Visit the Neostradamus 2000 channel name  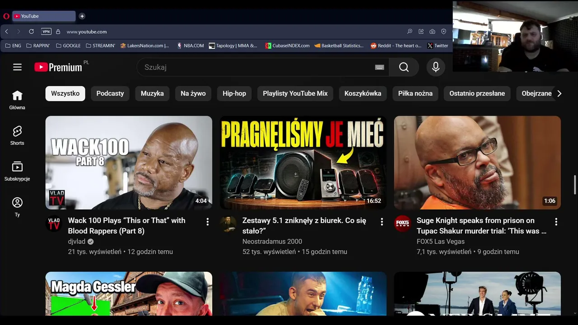(272, 241)
